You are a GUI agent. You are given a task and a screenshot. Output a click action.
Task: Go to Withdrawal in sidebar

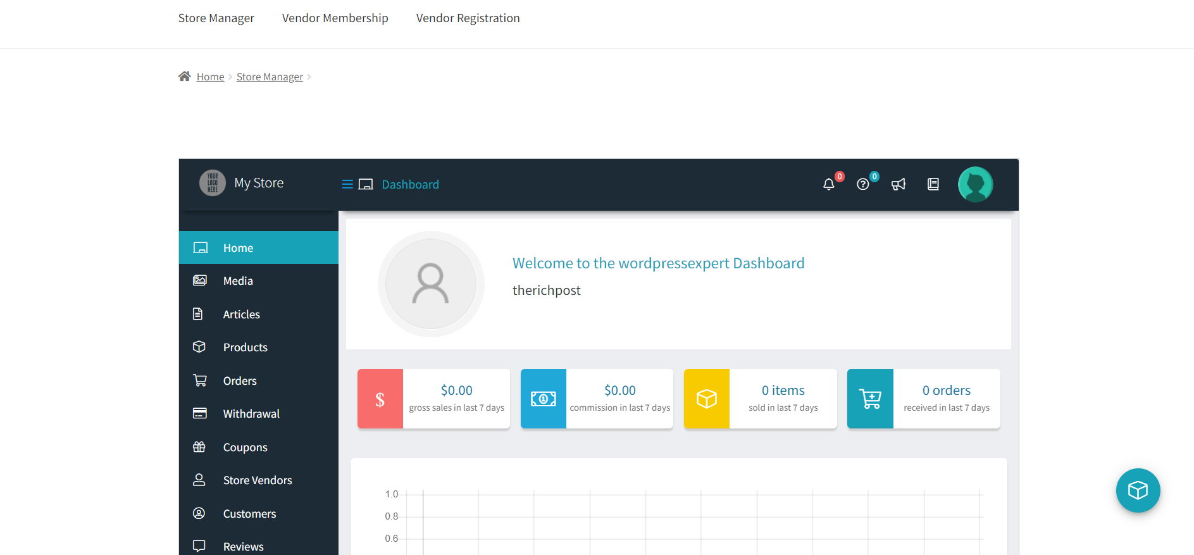(x=251, y=414)
